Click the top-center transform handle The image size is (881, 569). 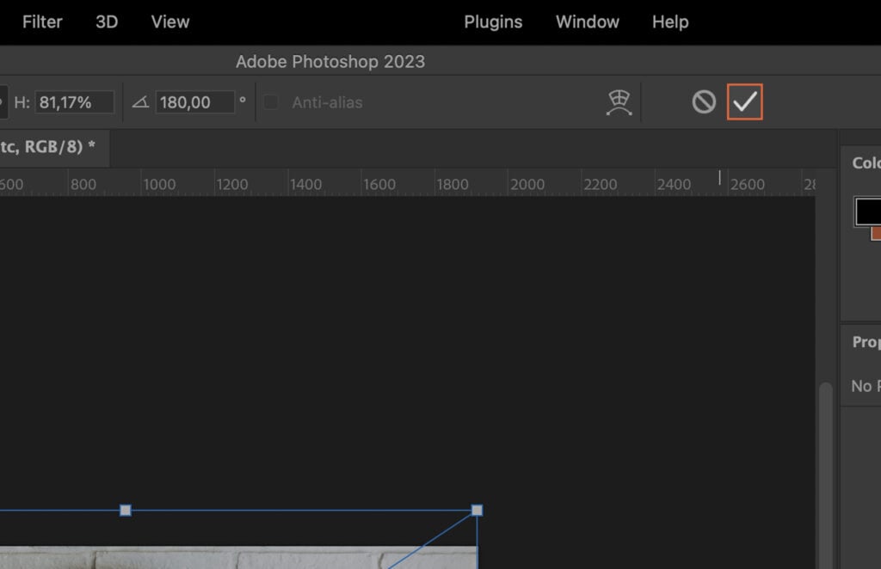tap(125, 510)
